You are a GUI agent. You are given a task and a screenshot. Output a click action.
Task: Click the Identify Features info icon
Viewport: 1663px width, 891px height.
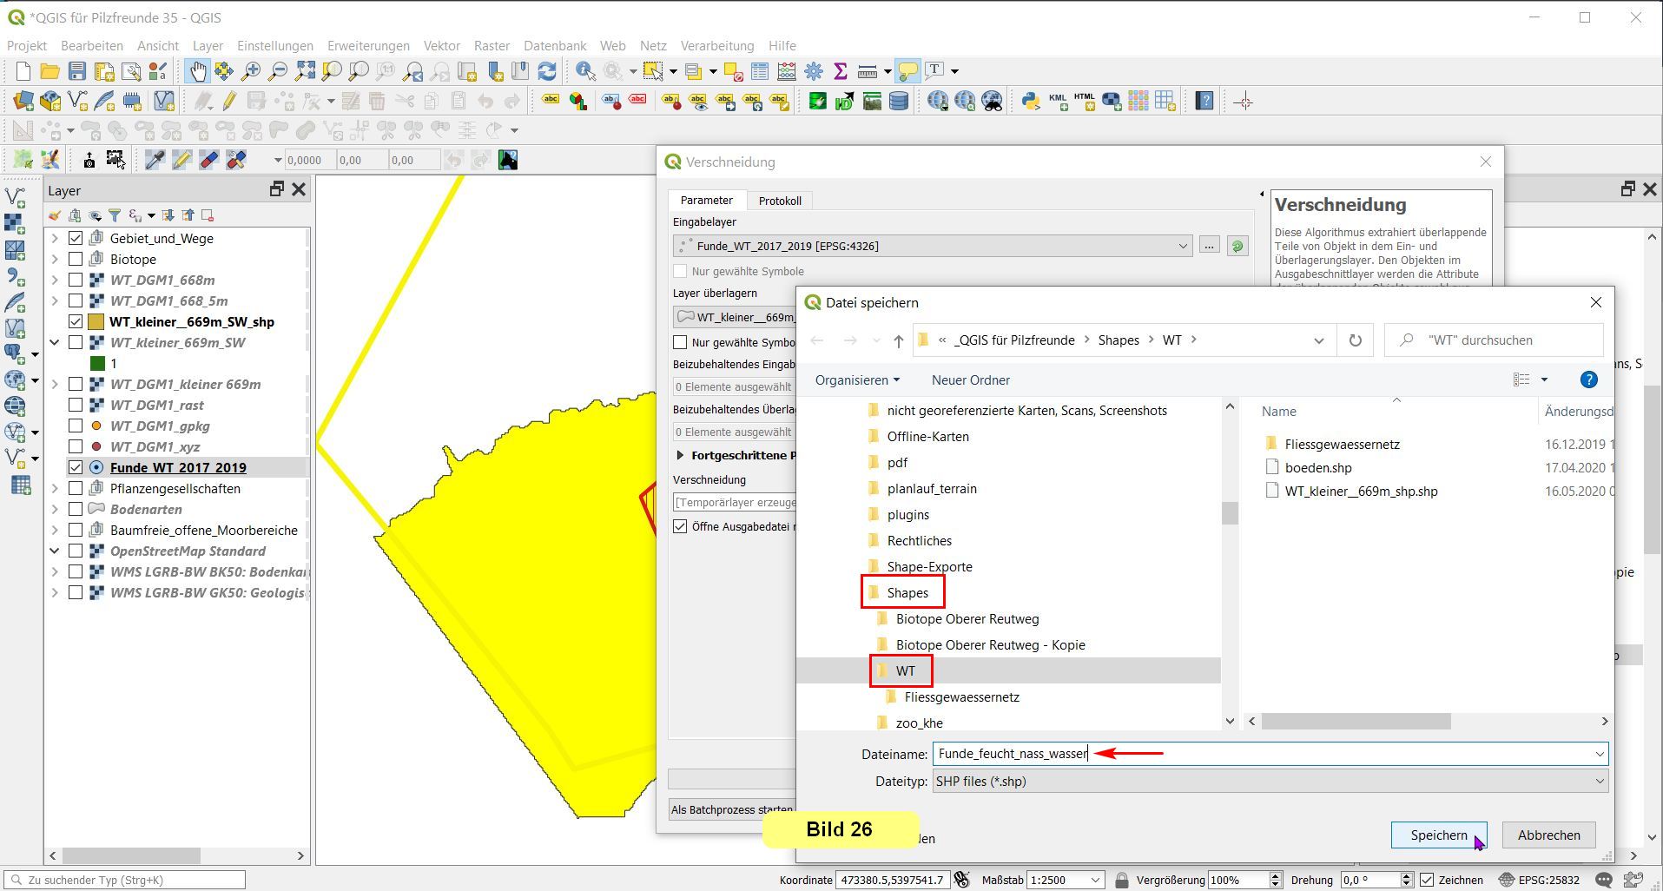[585, 71]
